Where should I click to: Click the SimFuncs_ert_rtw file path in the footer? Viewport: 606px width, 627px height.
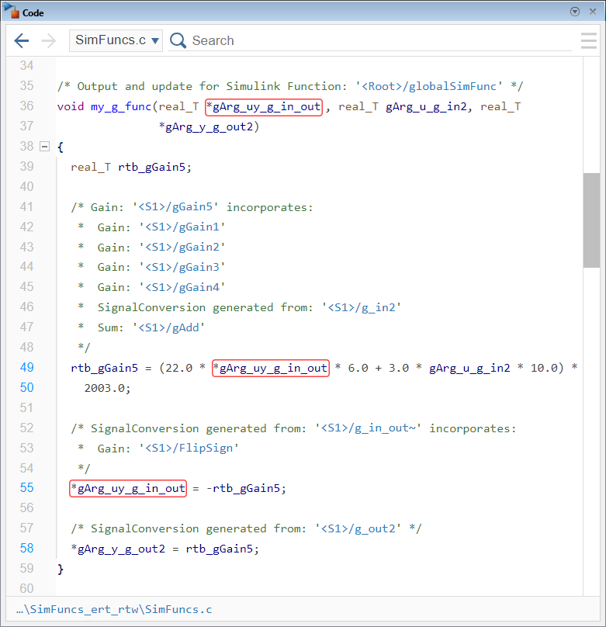click(x=114, y=609)
